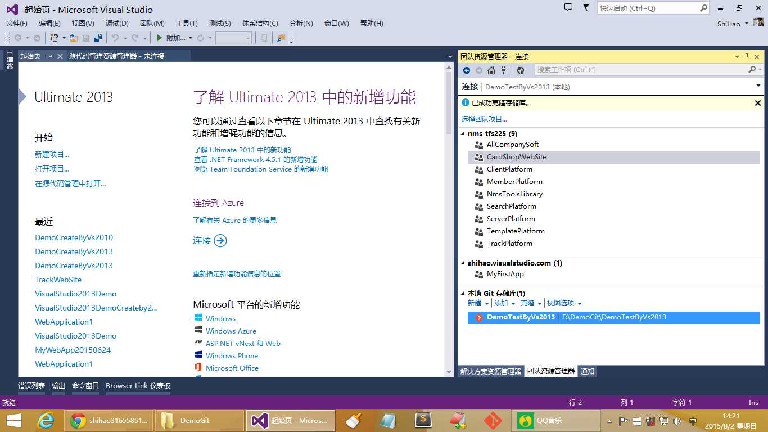Click the new project toolbar icon

[x=54, y=38]
